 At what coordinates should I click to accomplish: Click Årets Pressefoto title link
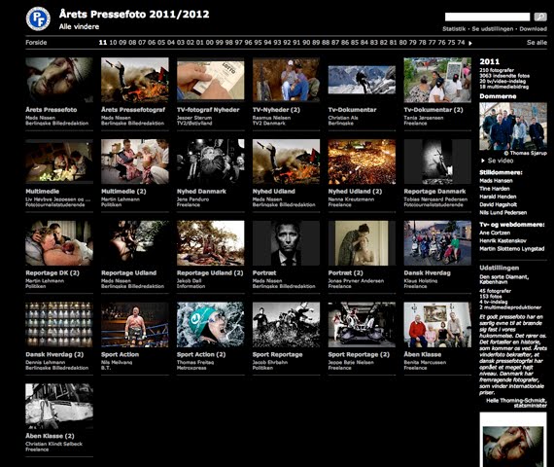(52, 110)
